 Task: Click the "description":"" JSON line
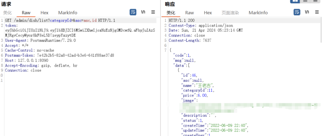pos(199,116)
